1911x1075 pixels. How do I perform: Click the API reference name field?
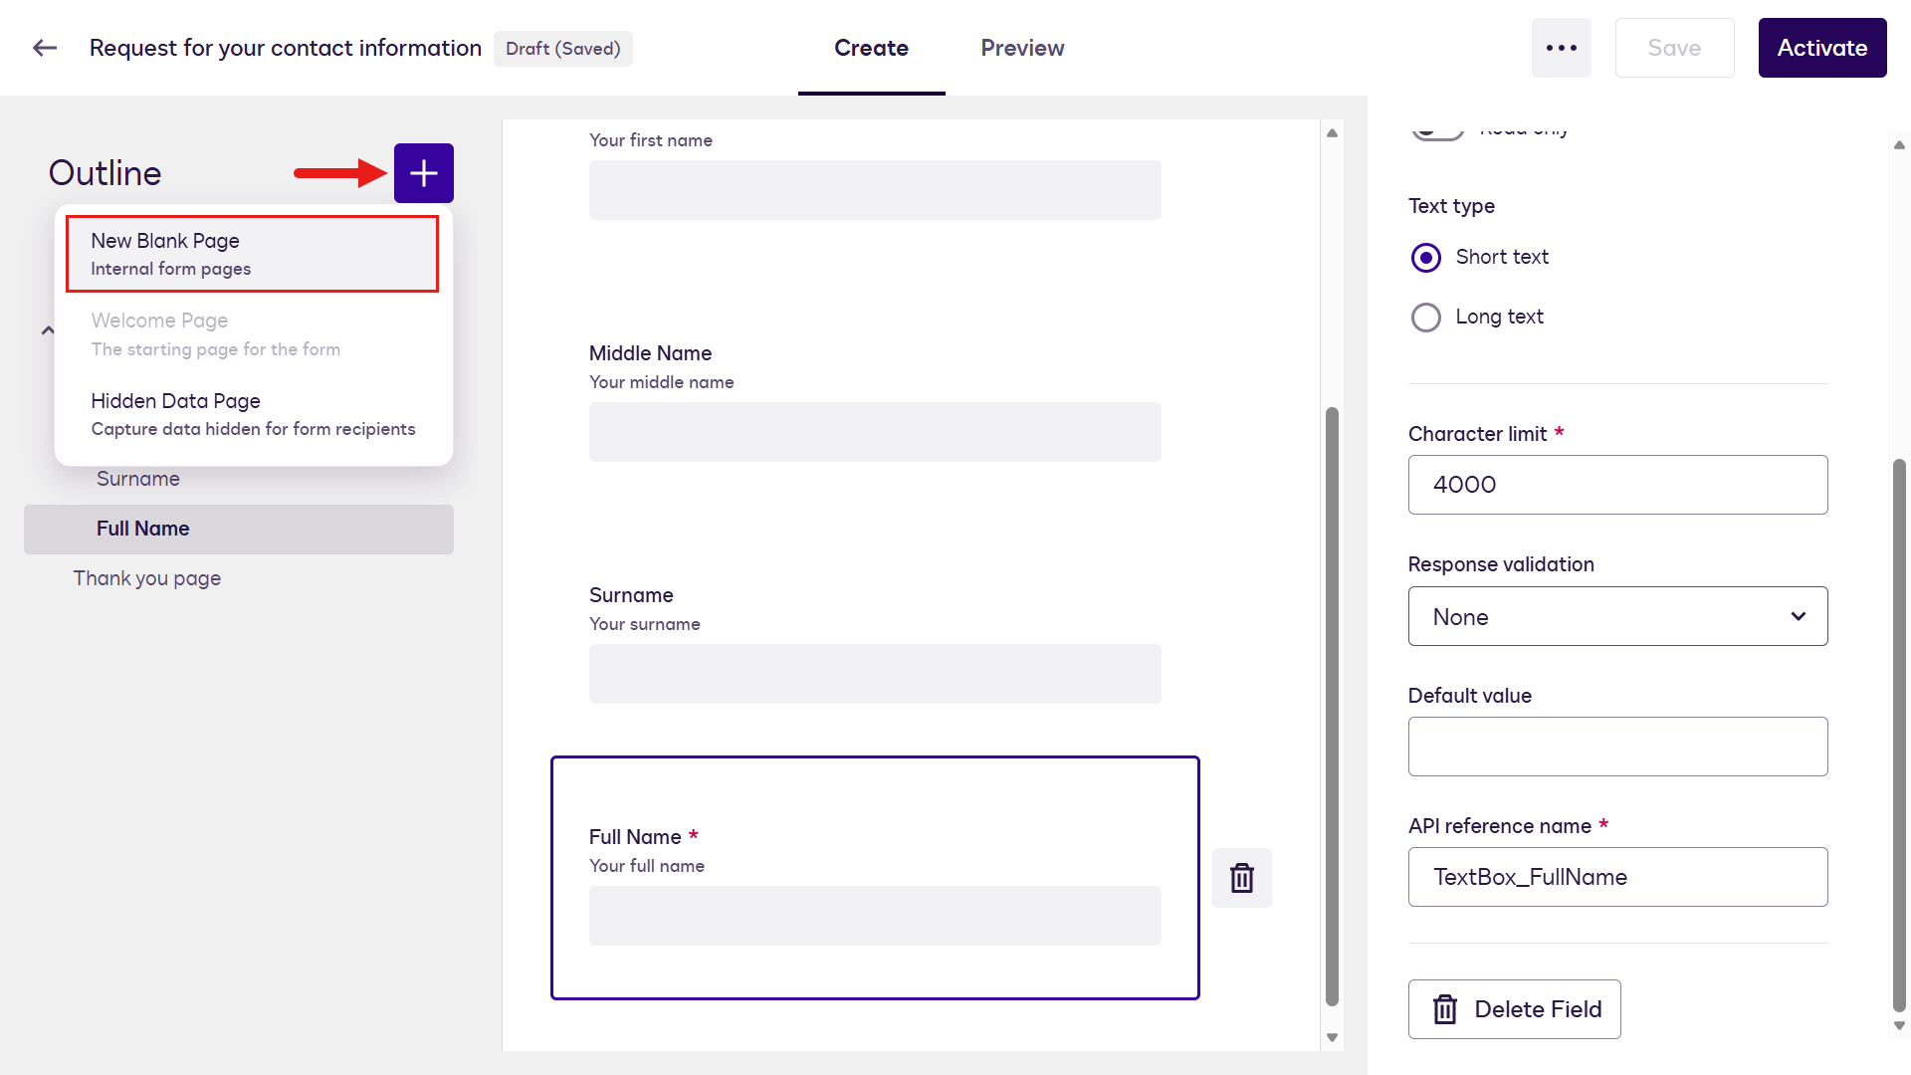1617,877
